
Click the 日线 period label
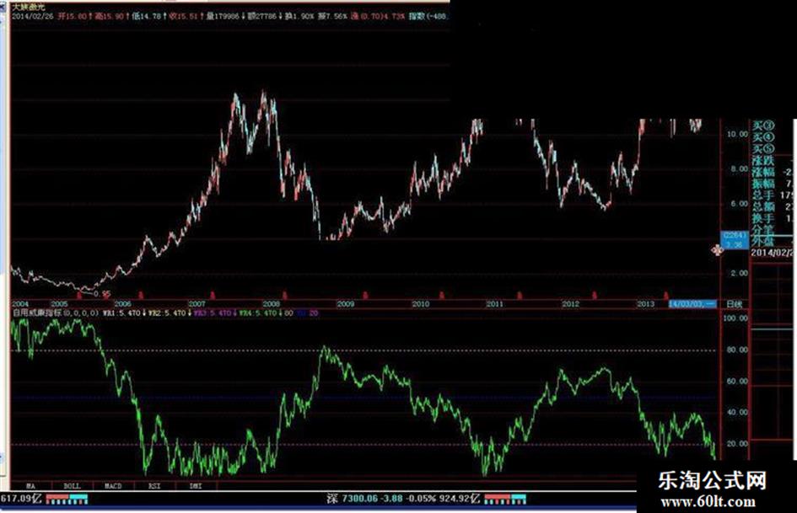(734, 304)
